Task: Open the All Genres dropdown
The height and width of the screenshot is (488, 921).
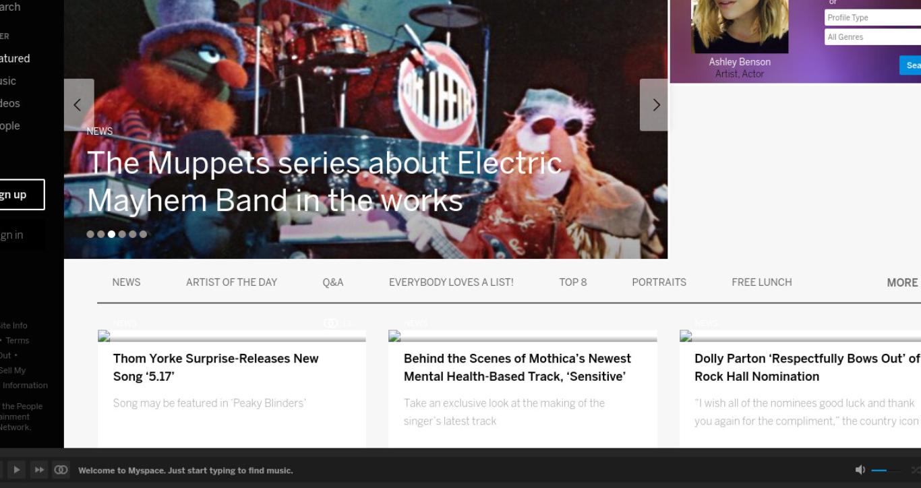Action: (872, 37)
